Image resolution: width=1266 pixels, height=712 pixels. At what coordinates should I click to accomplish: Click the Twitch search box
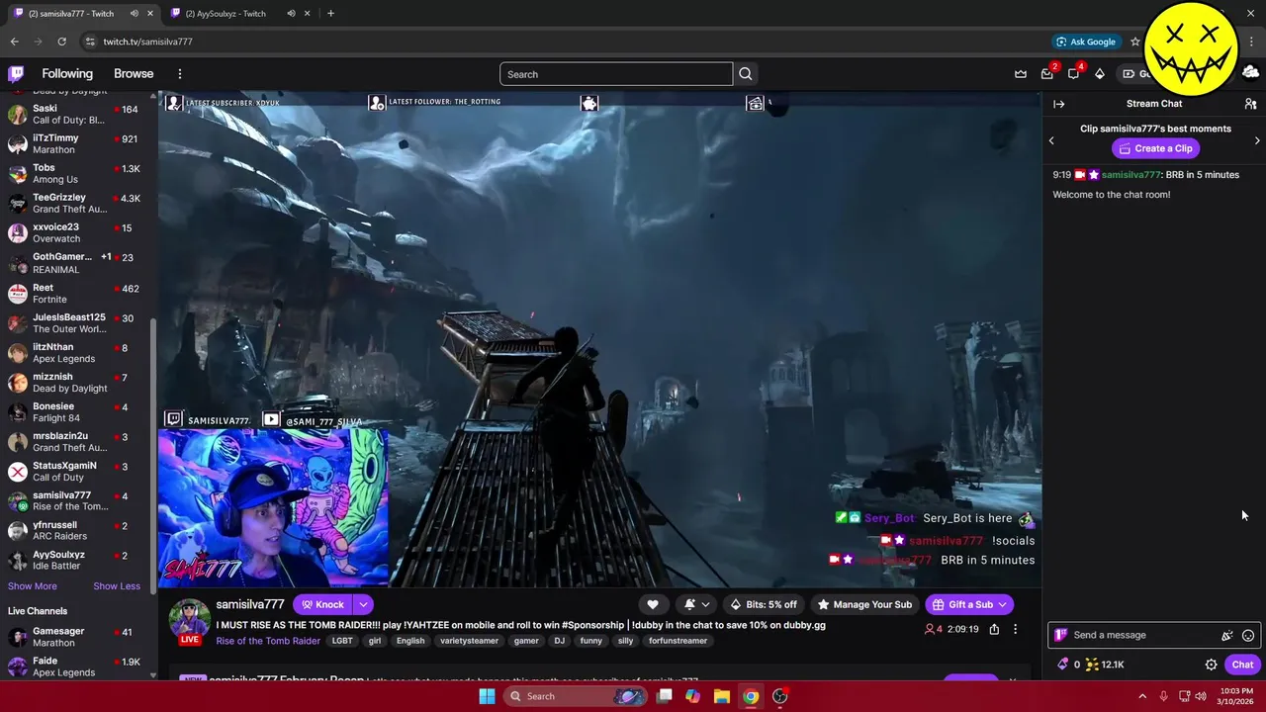click(x=616, y=74)
